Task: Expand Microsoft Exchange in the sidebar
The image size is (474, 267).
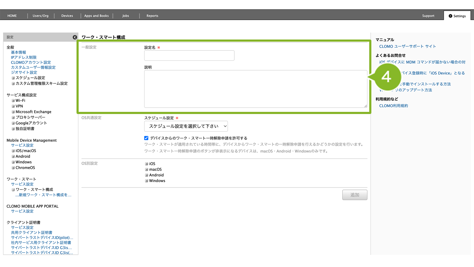Action: pyautogui.click(x=13, y=112)
